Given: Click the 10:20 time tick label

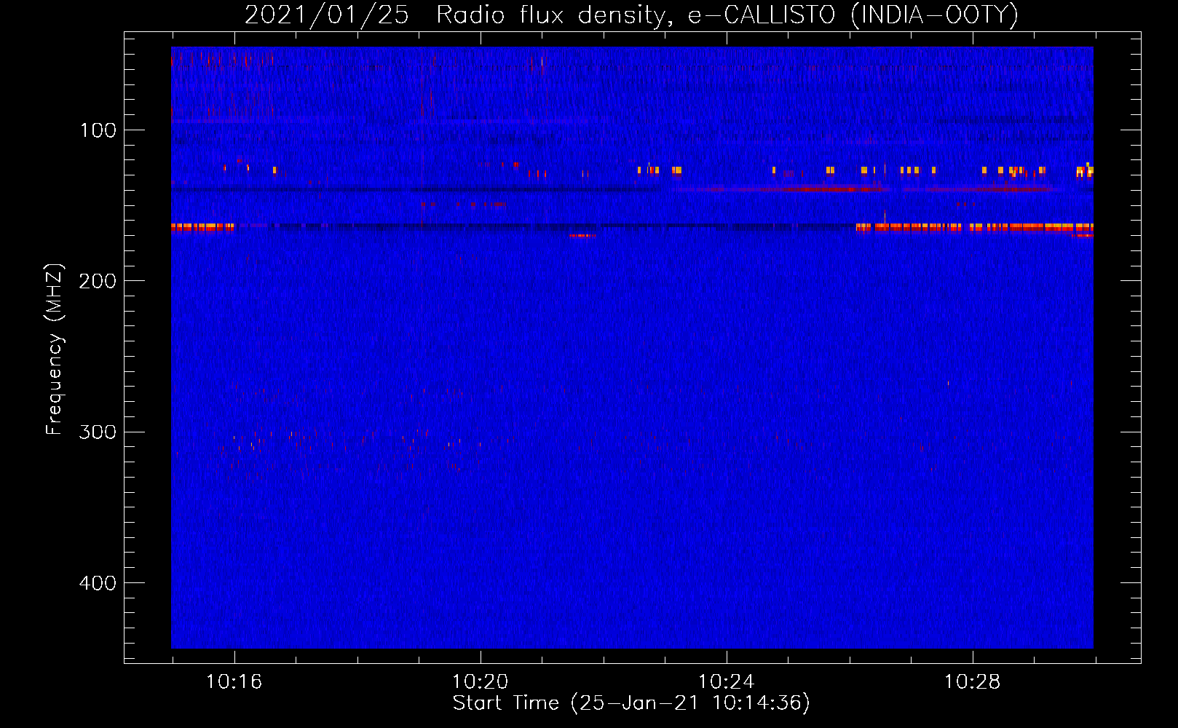Looking at the screenshot, I should pyautogui.click(x=480, y=682).
